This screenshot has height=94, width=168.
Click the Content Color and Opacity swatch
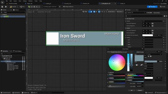[x=148, y=35]
